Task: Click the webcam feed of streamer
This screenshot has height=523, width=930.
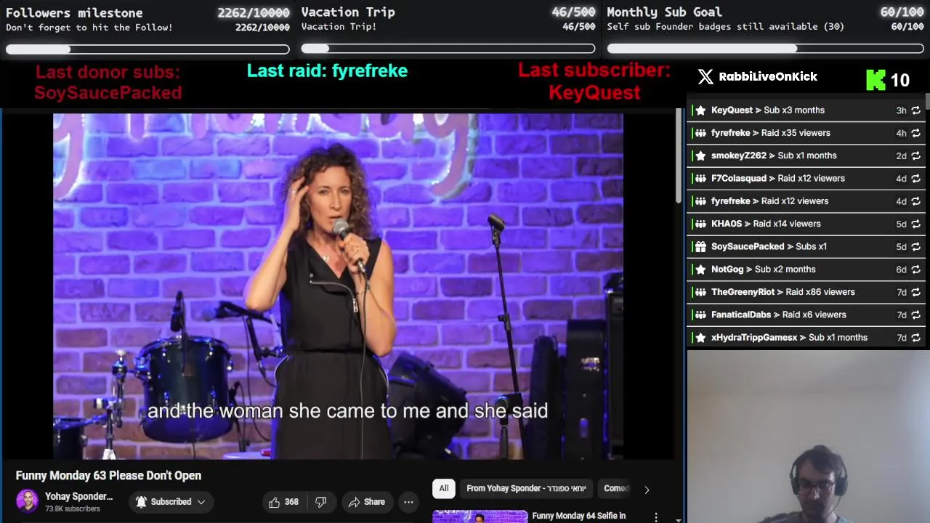Action: coord(808,436)
